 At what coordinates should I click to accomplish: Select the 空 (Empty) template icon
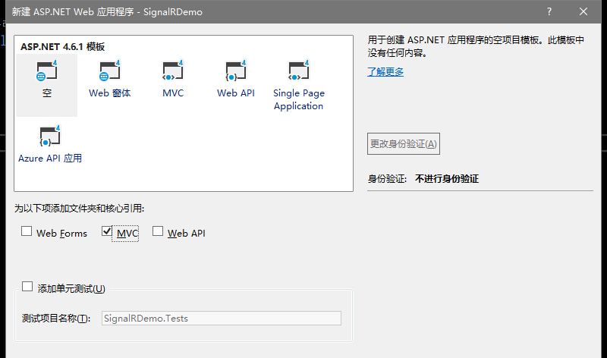[x=47, y=71]
